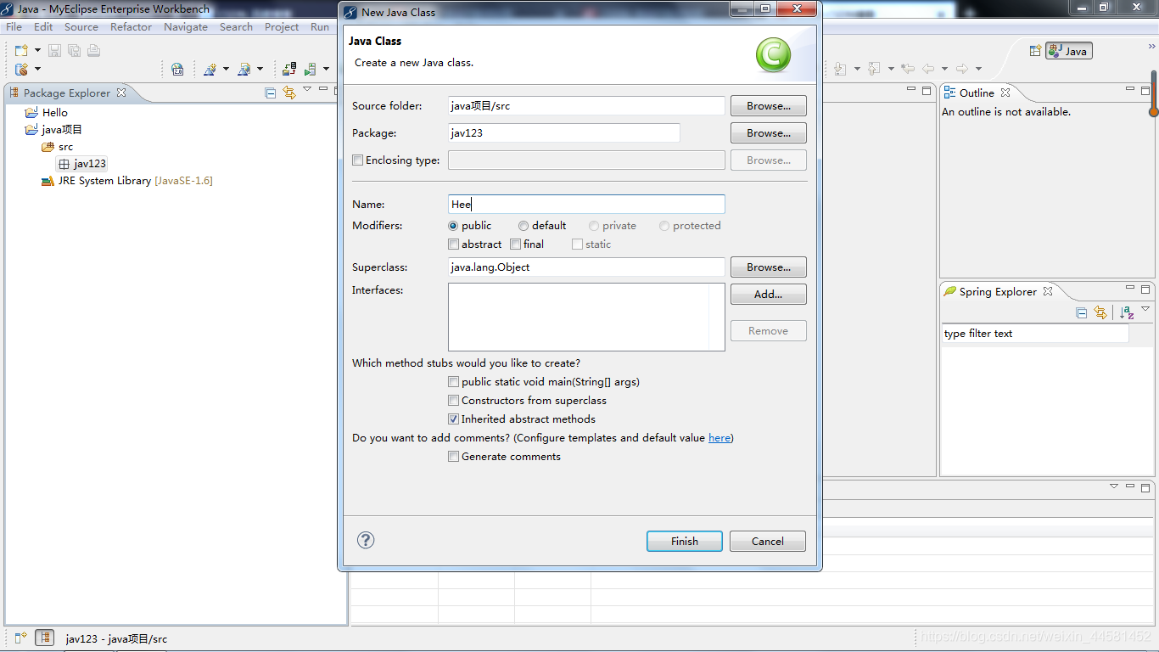Image resolution: width=1159 pixels, height=652 pixels.
Task: Click the dialog help question mark icon
Action: 366,540
